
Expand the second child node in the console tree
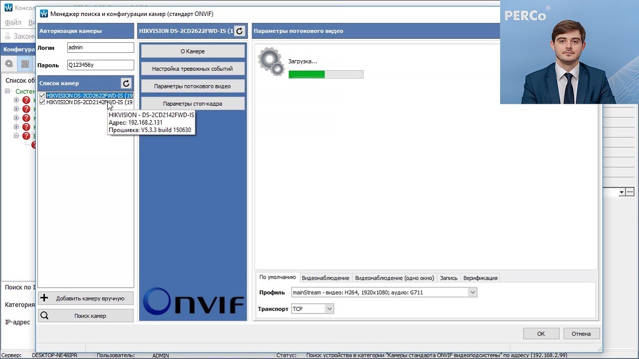(16, 109)
